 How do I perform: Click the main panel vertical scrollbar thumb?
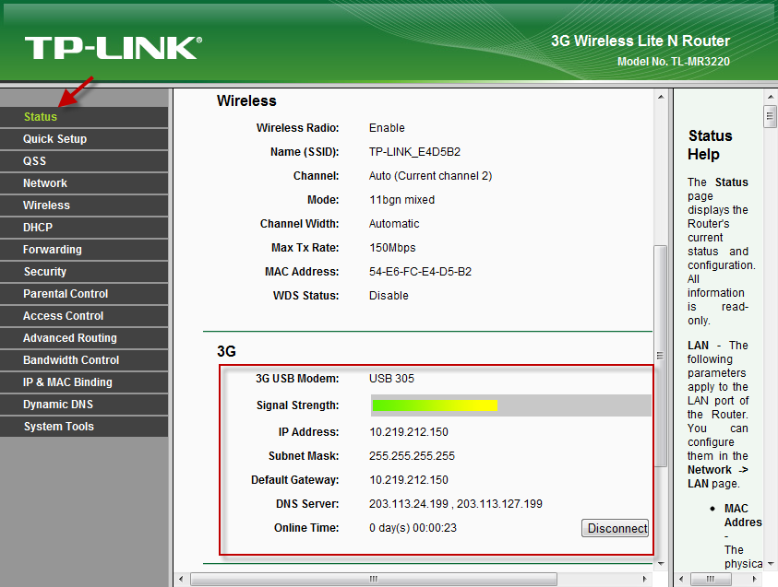[661, 356]
